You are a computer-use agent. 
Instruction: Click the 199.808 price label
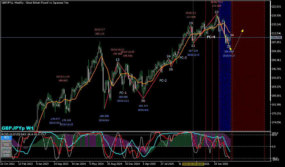point(117,54)
